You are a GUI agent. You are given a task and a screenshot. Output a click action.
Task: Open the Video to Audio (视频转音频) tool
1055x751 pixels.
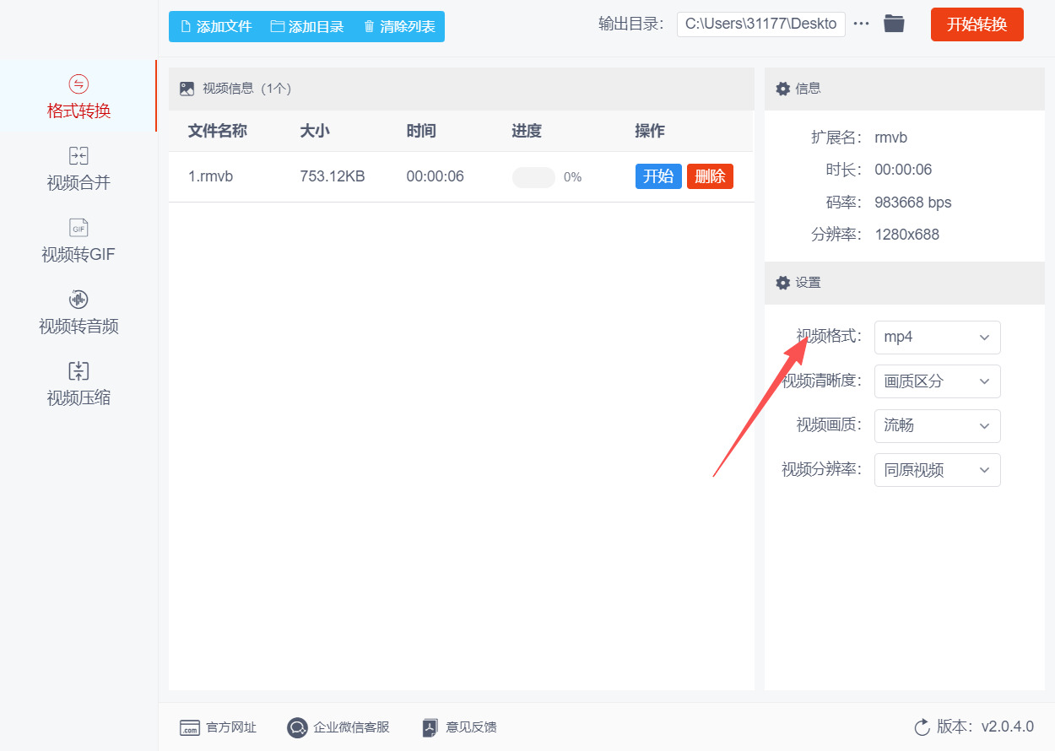pos(78,300)
